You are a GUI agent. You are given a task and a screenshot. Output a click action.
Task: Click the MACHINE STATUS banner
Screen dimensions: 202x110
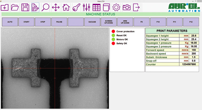pyautogui.click(x=100, y=14)
